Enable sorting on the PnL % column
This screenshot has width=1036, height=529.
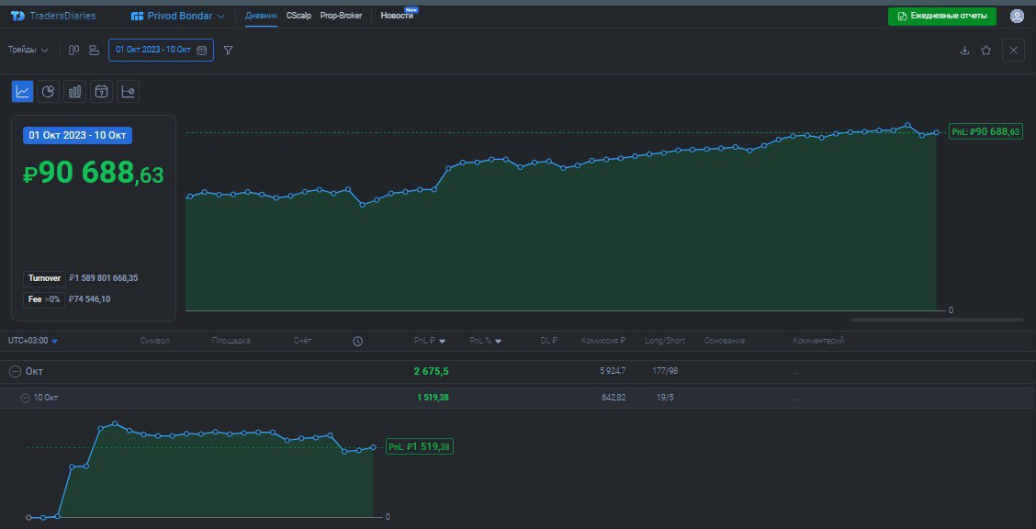click(x=484, y=340)
